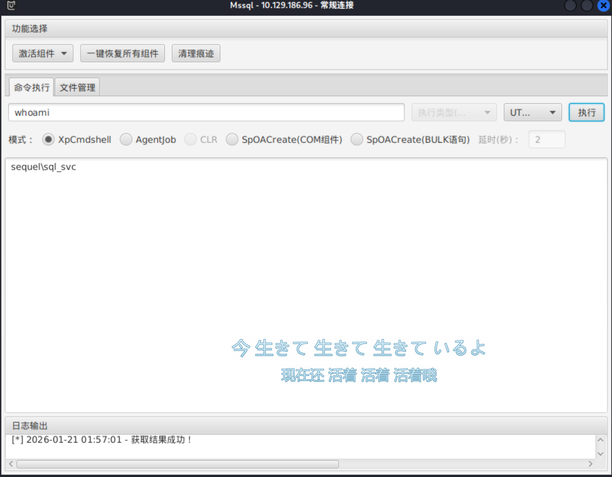Open the 激活组件 dropdown

[x=43, y=53]
